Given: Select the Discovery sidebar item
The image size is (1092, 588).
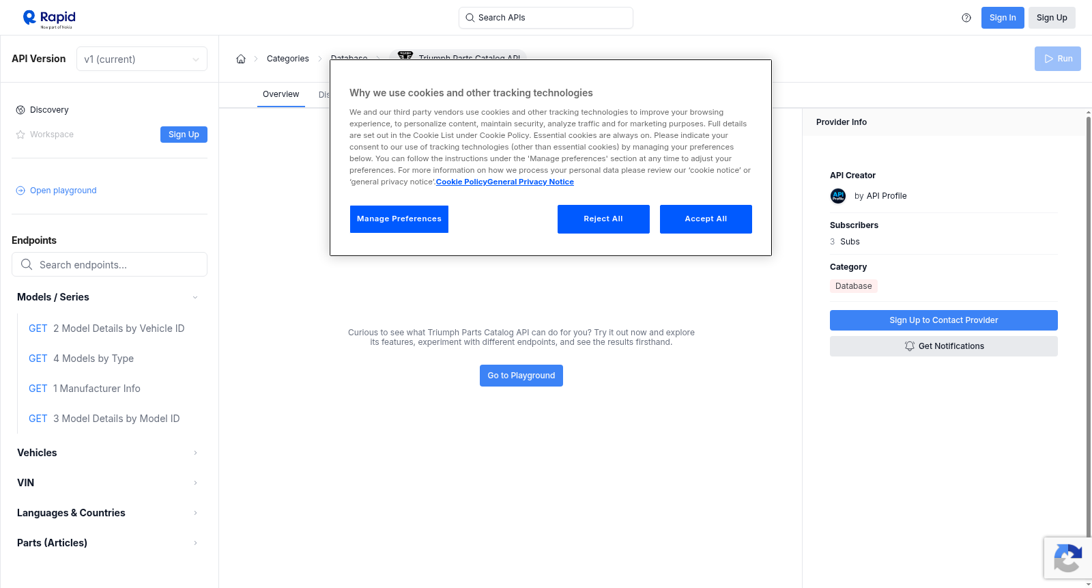Looking at the screenshot, I should (x=49, y=110).
